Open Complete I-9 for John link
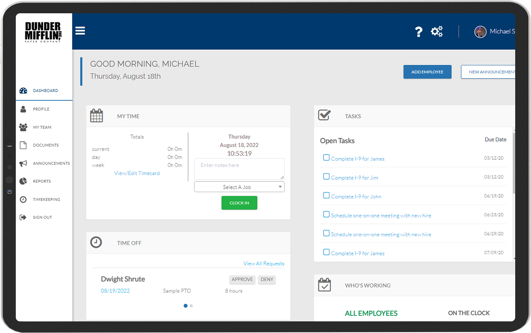 tap(356, 197)
